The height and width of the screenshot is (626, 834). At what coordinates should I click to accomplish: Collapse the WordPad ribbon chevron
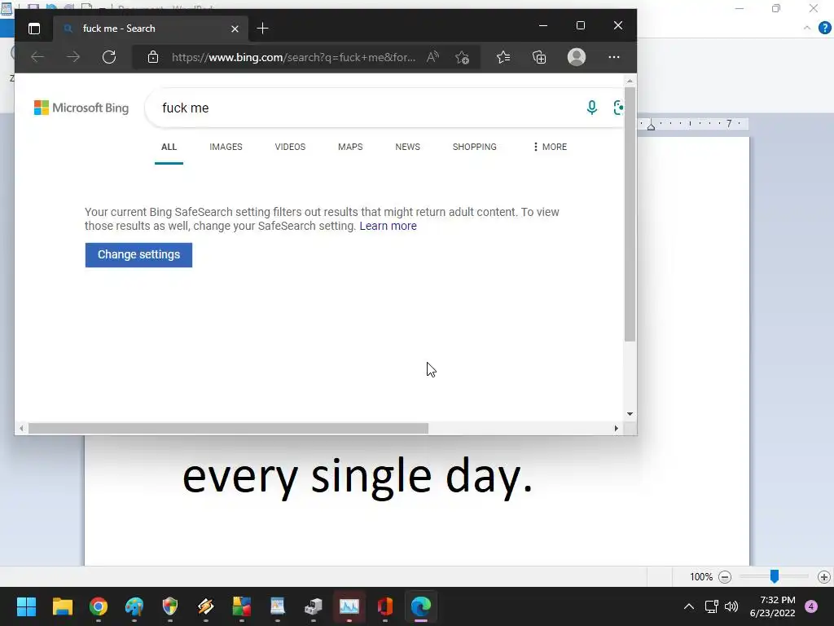(807, 29)
